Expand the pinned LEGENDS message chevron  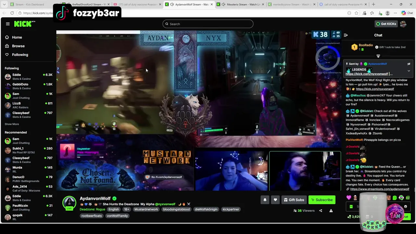coord(409,71)
